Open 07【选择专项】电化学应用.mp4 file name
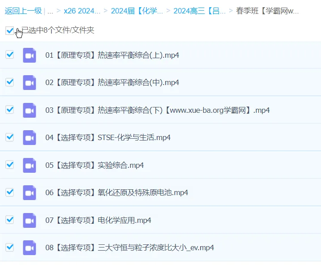Image resolution: width=321 pixels, height=273 pixels. point(98,220)
